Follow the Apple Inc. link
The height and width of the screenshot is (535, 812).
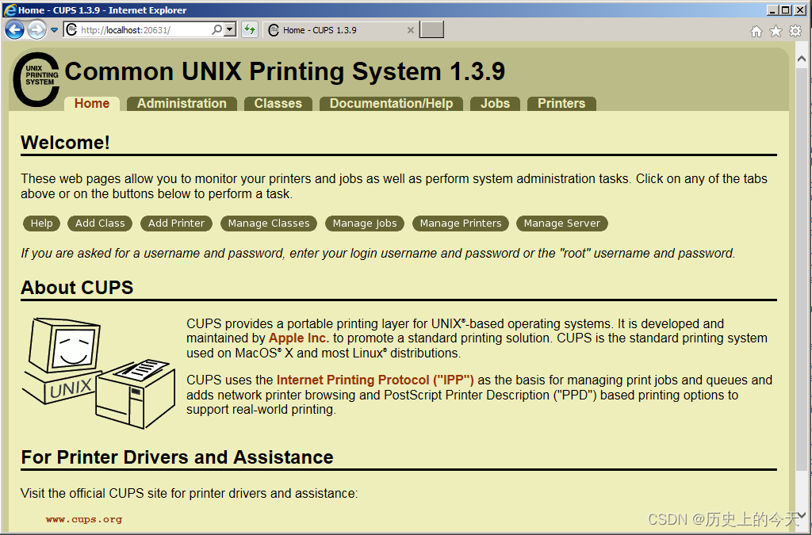299,338
